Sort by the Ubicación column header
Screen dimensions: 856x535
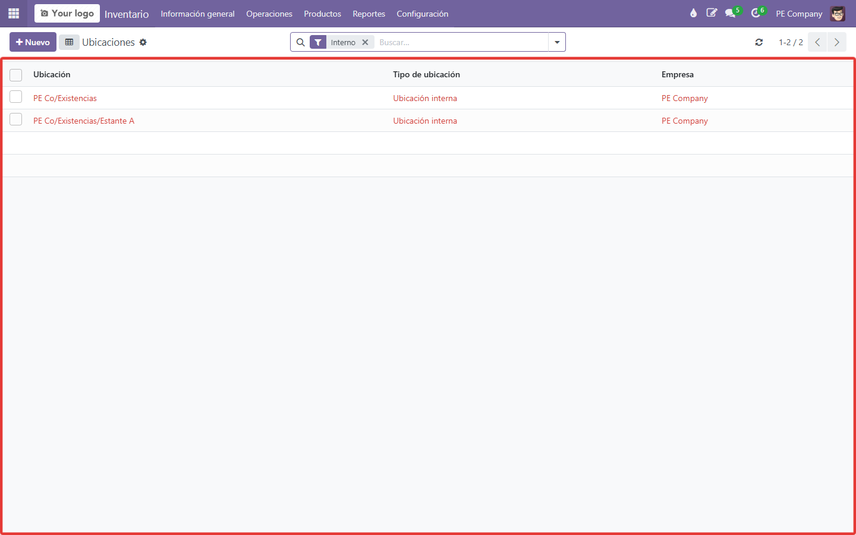coord(52,74)
